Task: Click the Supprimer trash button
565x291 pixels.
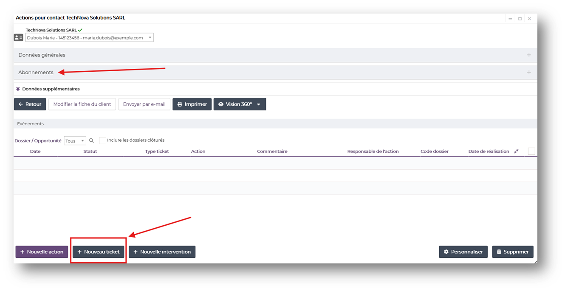Action: click(x=512, y=252)
